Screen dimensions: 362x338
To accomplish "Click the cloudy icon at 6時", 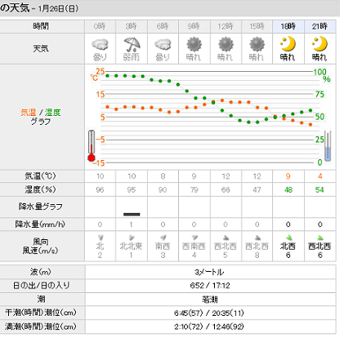I will pyautogui.click(x=163, y=45).
